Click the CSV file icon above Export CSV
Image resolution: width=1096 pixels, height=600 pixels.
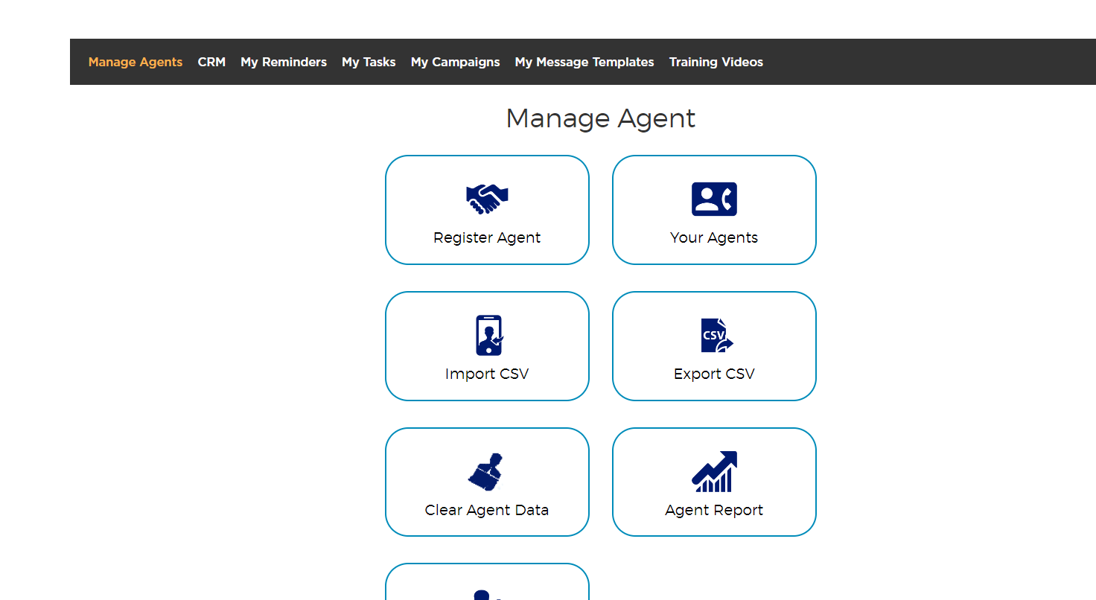coord(717,336)
